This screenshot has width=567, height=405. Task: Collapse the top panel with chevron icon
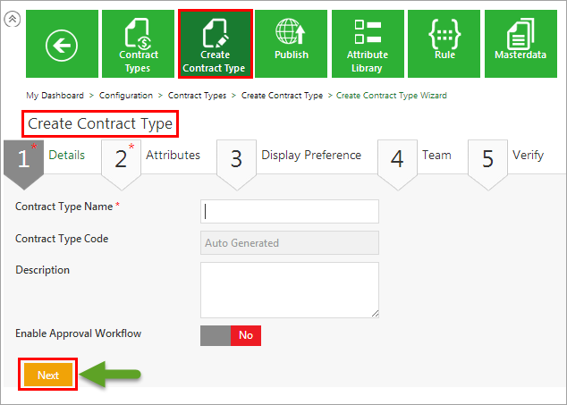(11, 19)
